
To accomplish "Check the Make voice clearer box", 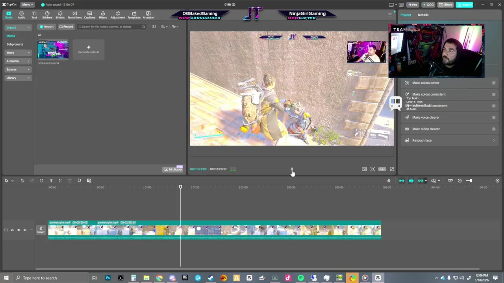I will [x=494, y=118].
